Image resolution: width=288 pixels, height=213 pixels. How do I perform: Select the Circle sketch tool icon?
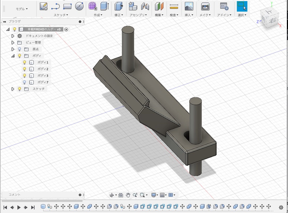coord(79,6)
